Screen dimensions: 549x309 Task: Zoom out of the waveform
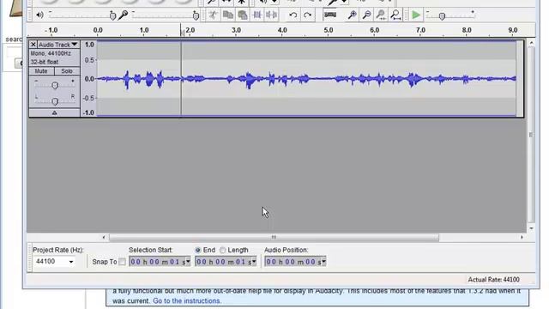366,15
